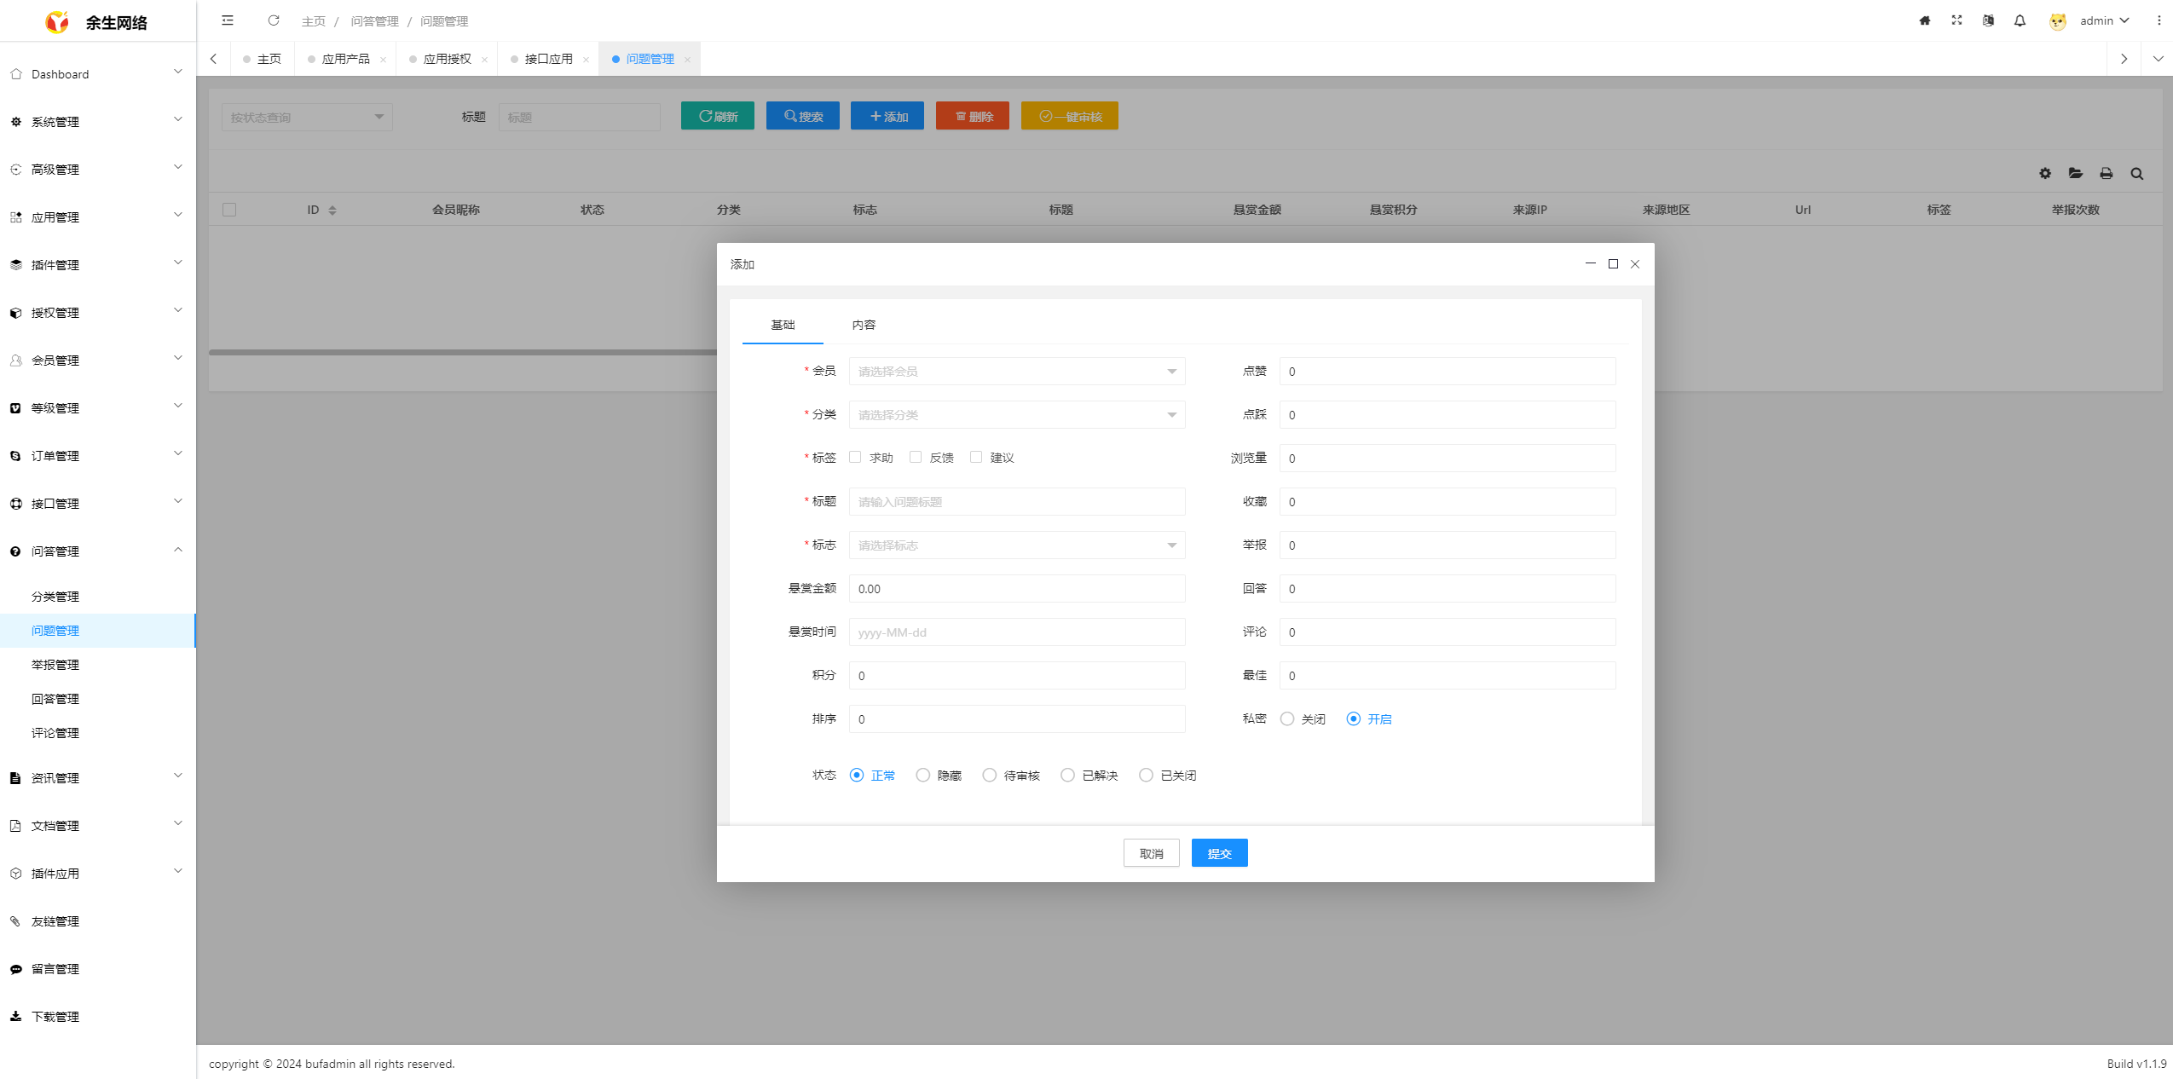Click the home icon in top bar
This screenshot has height=1079, width=2173.
coord(1925,20)
